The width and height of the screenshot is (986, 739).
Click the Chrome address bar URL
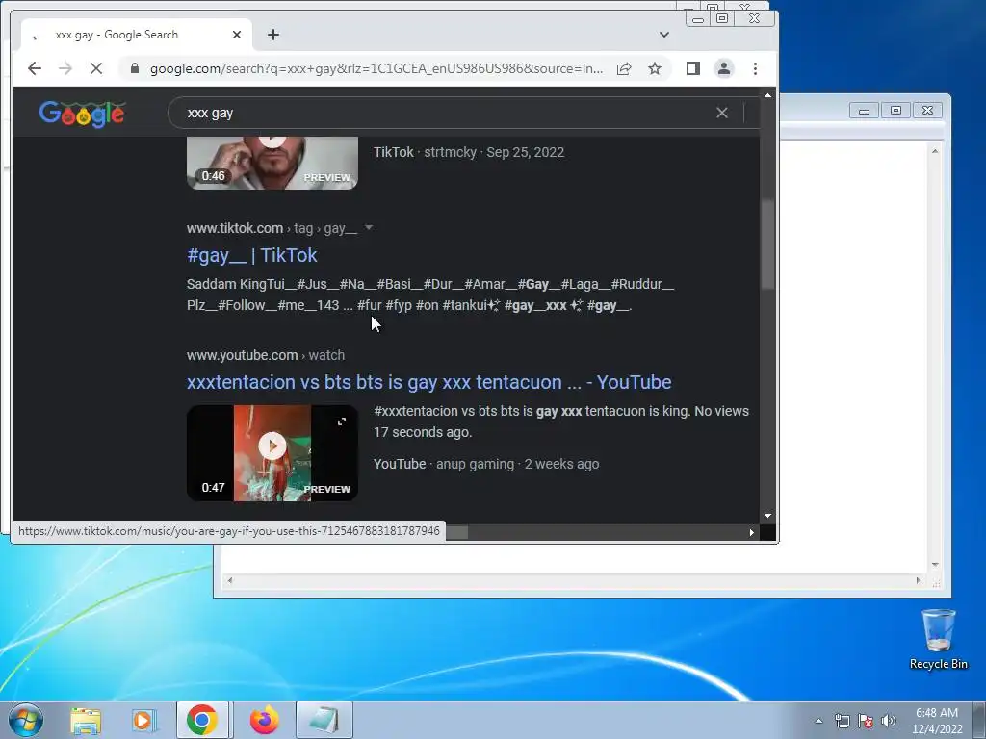coord(376,68)
